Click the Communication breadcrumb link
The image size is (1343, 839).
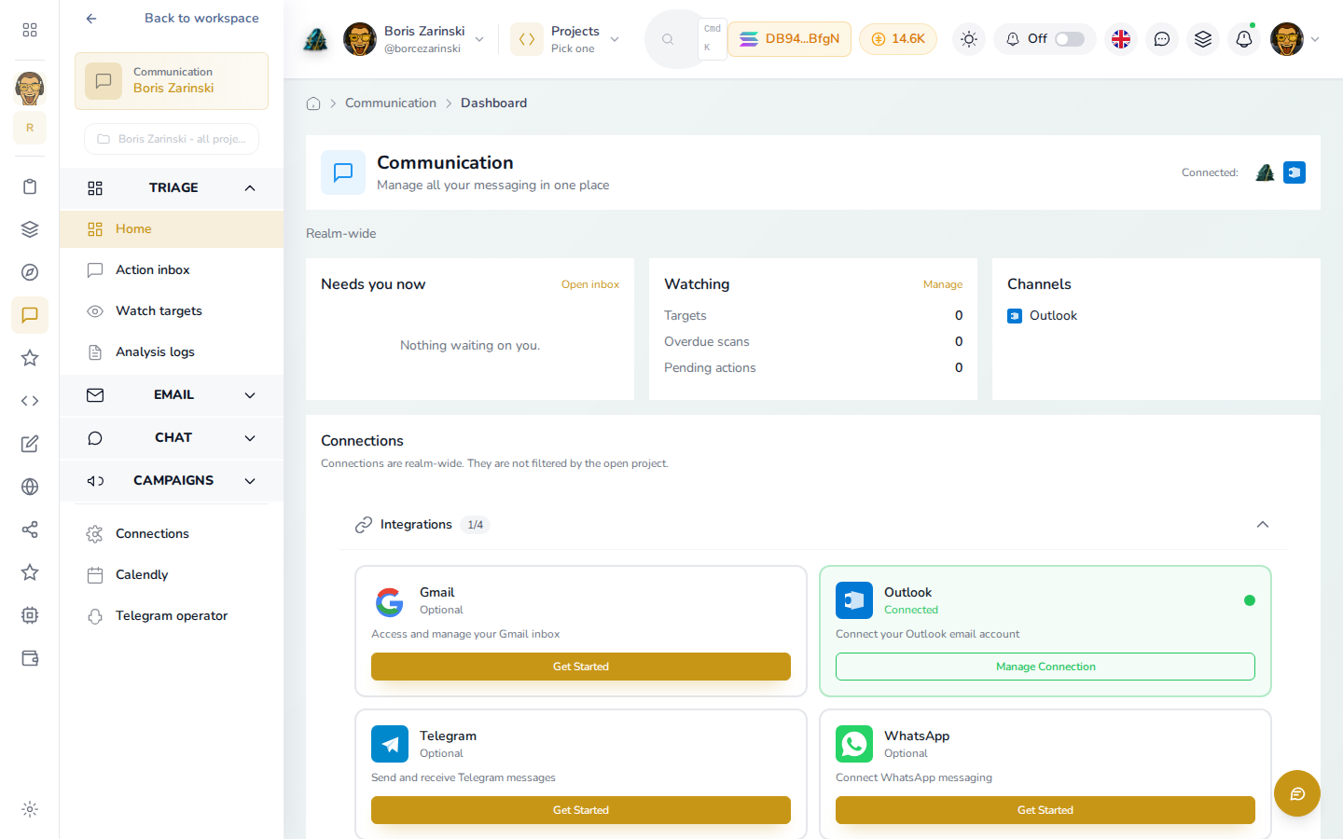click(x=391, y=103)
